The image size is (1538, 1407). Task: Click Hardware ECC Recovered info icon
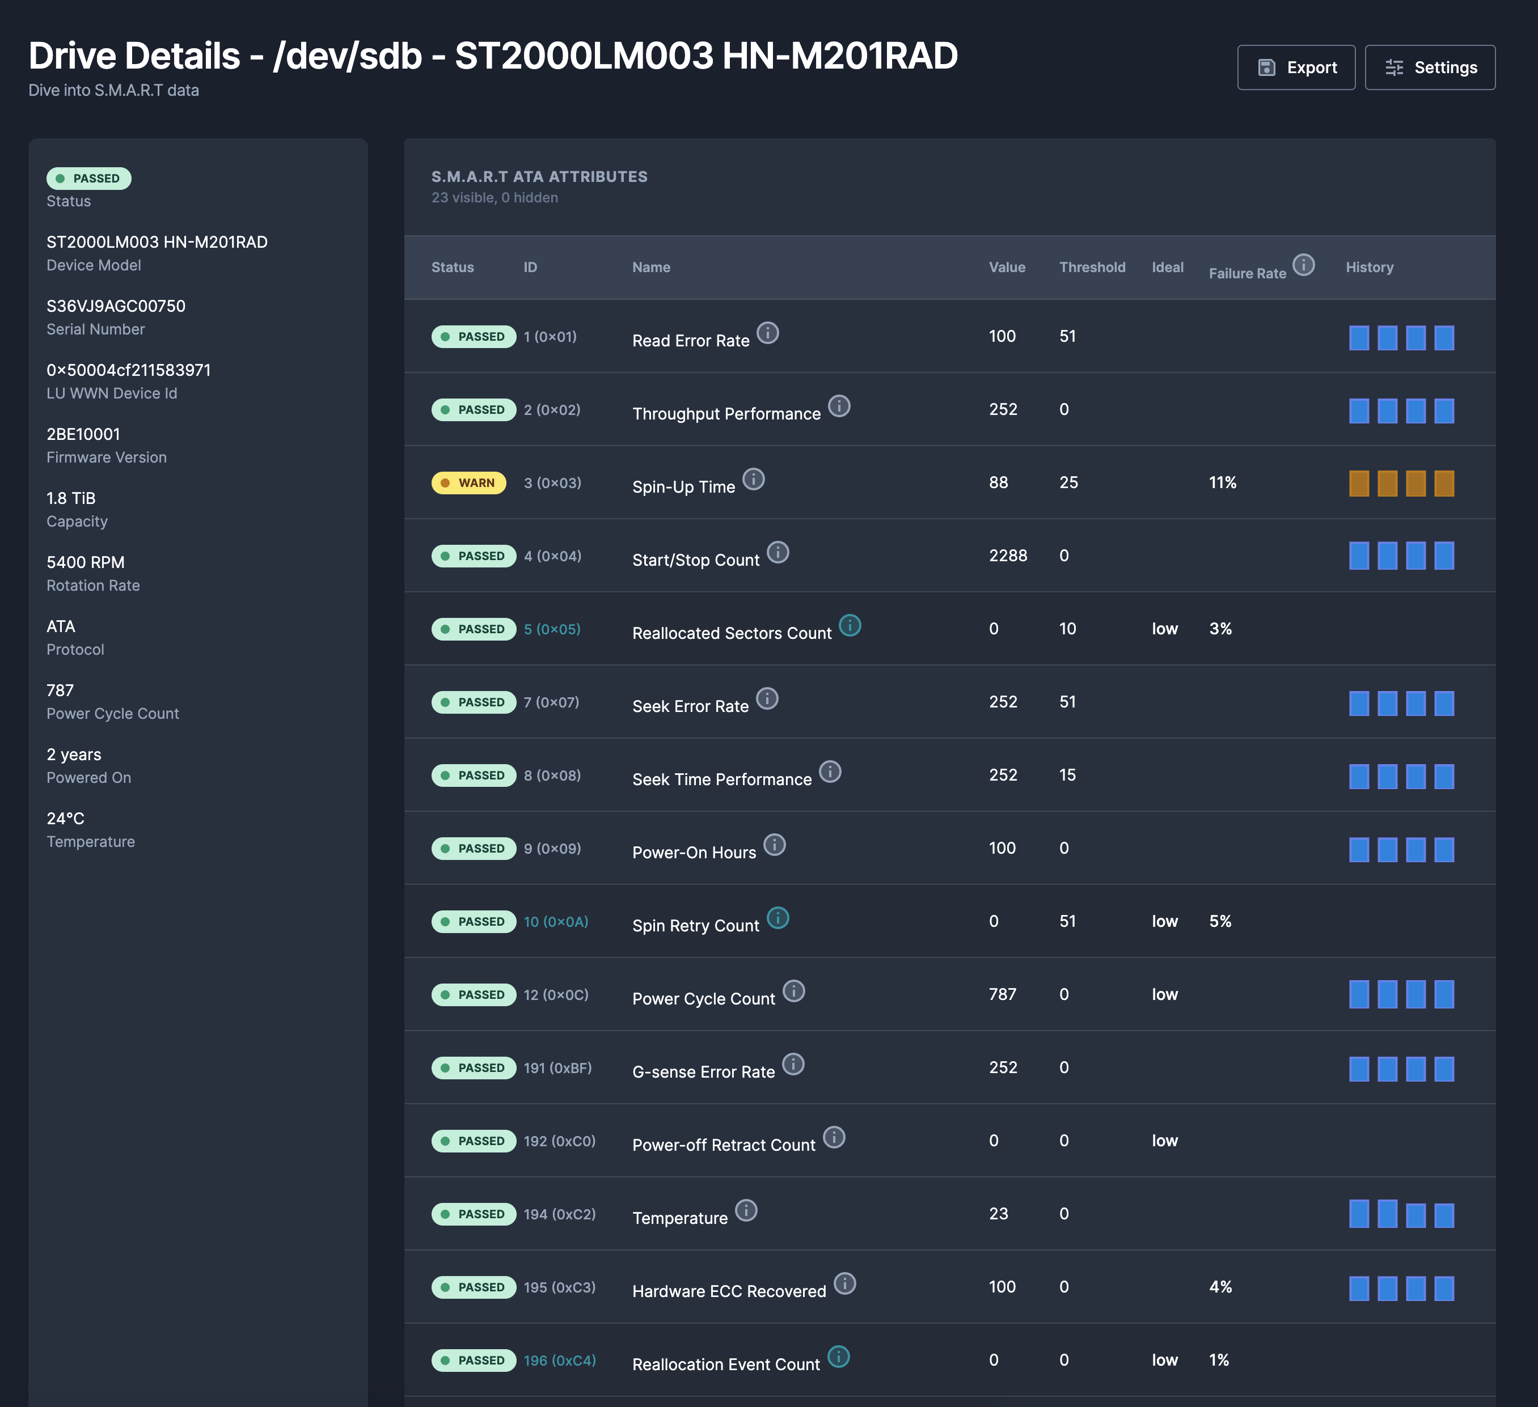[844, 1283]
